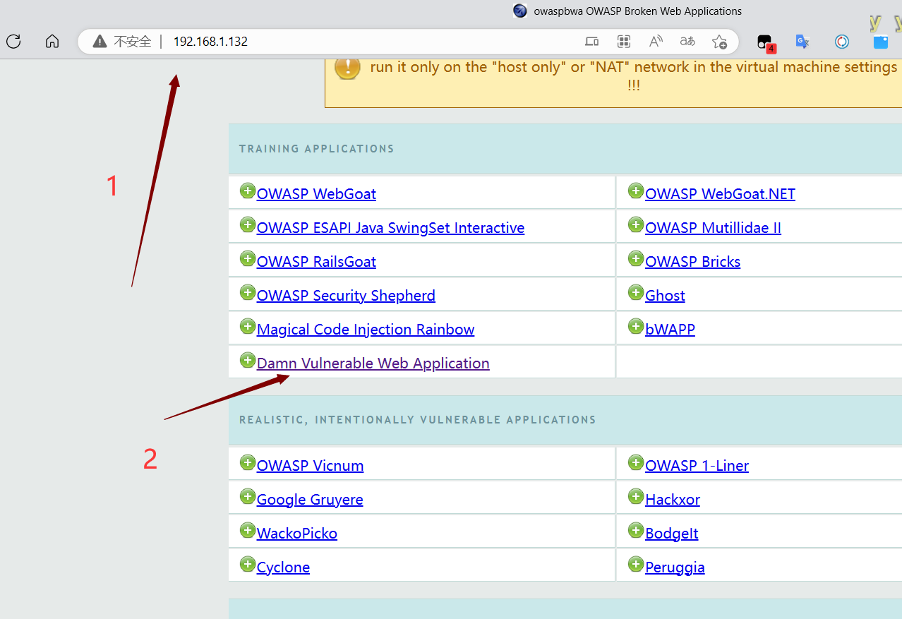This screenshot has height=619, width=902.
Task: Expand the plus icon next to OWASP RailsGoat
Action: coord(247,258)
